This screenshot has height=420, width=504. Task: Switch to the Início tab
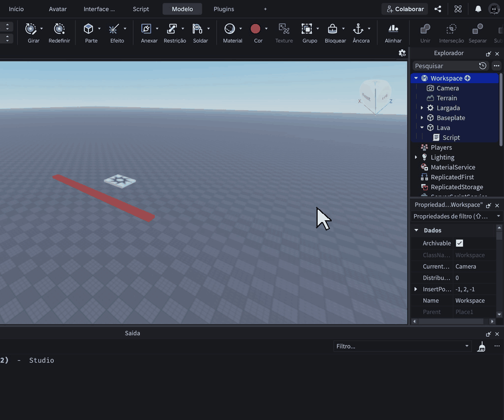16,9
